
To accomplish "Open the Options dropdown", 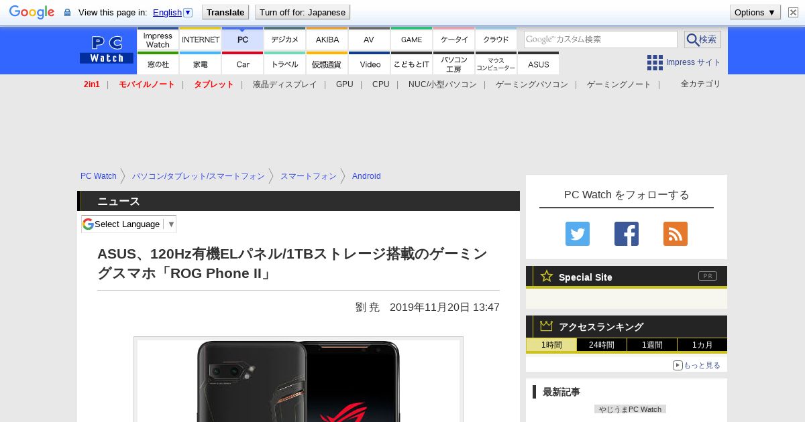I will coord(755,12).
